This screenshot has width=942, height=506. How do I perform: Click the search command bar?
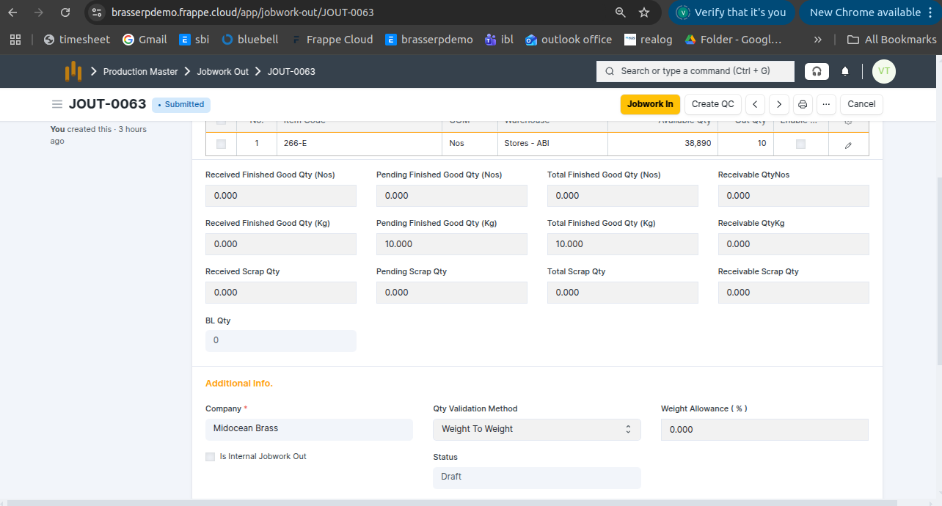pyautogui.click(x=695, y=71)
